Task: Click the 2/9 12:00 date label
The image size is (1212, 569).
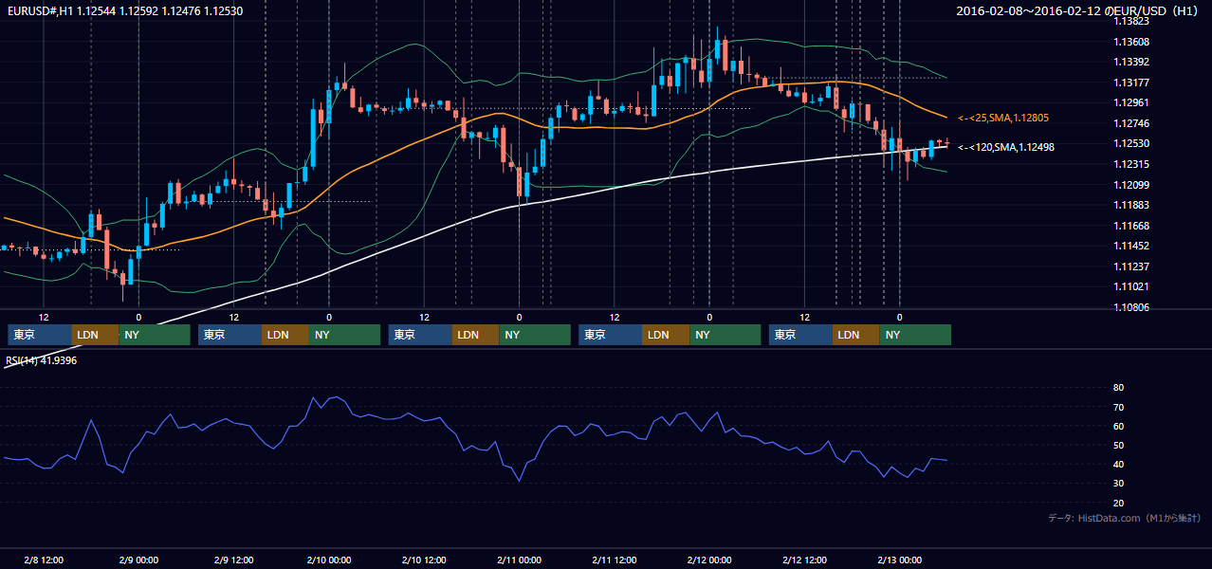Action: pos(233,560)
